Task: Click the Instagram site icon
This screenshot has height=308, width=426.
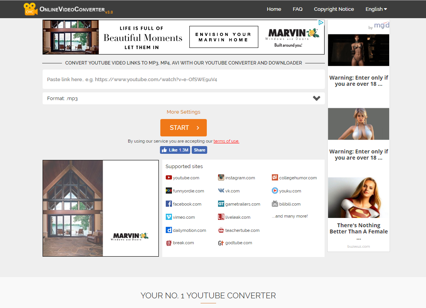Action: (x=221, y=178)
